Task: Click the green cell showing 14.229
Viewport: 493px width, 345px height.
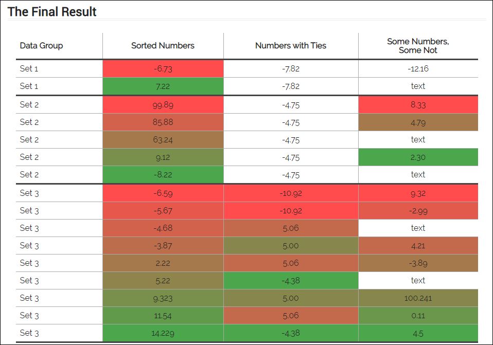Action: click(x=163, y=333)
